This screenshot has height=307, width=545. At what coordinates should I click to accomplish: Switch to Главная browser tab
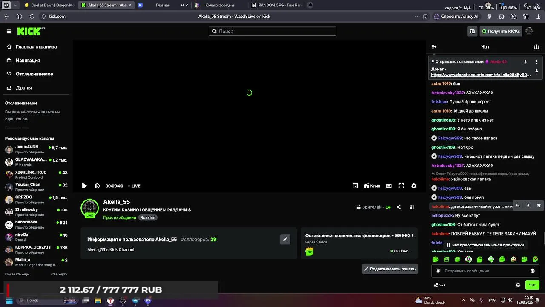(163, 5)
